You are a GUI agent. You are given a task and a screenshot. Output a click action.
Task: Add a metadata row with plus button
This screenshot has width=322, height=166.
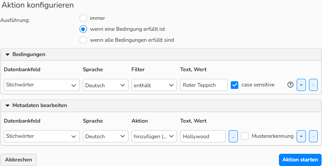[301, 137]
